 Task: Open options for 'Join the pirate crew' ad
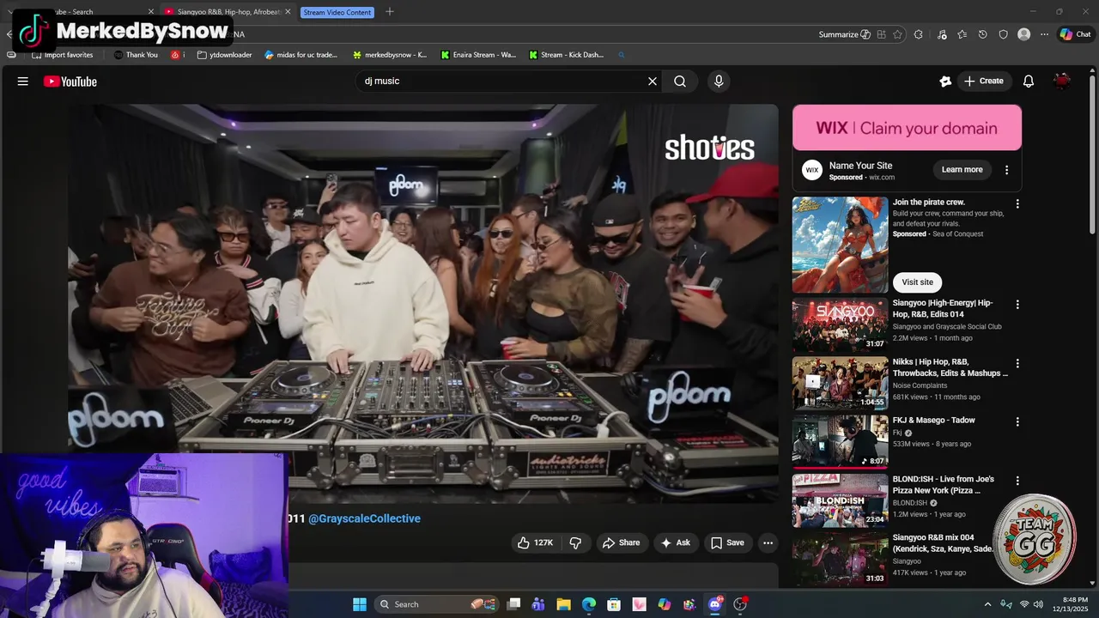click(1017, 204)
